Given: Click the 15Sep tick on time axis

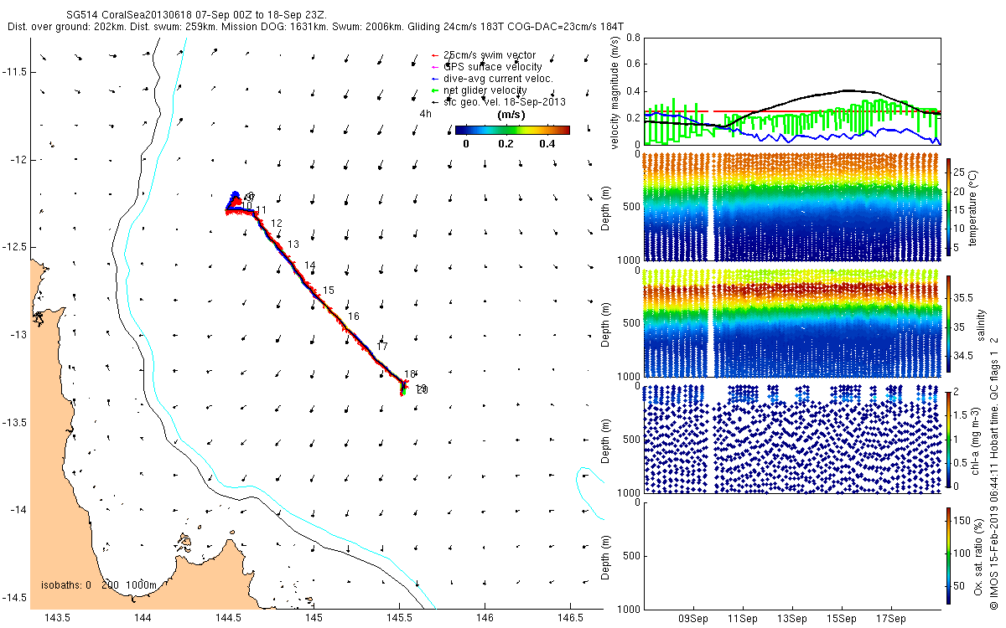Looking at the screenshot, I should (841, 619).
